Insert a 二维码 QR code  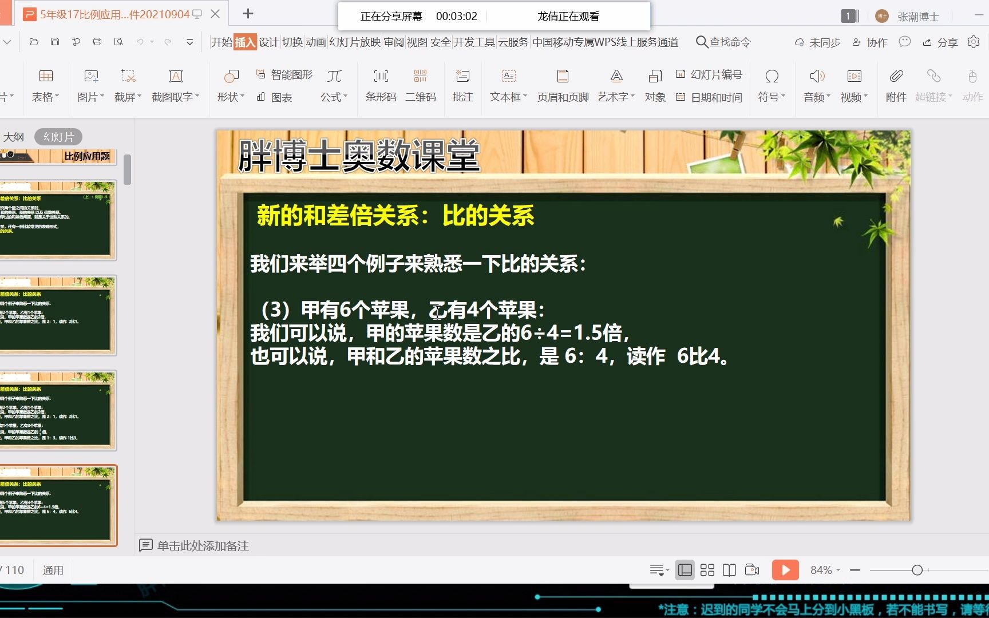point(421,85)
